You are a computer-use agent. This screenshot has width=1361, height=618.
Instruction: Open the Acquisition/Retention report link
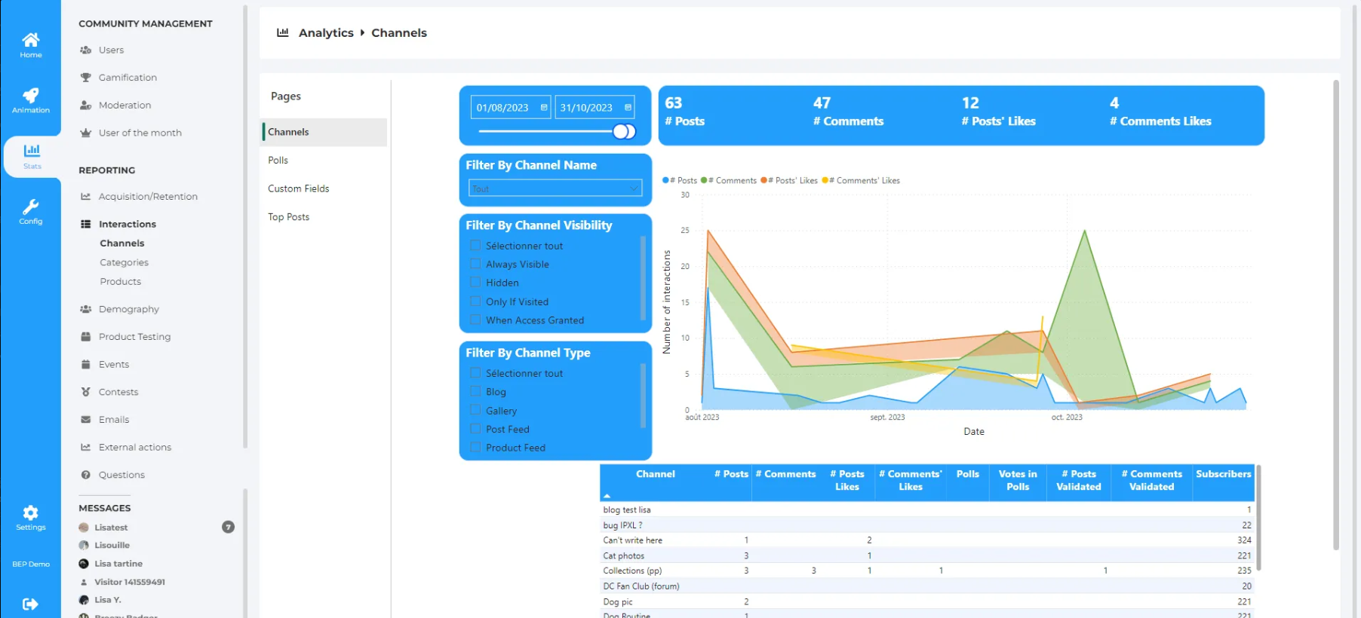tap(148, 197)
